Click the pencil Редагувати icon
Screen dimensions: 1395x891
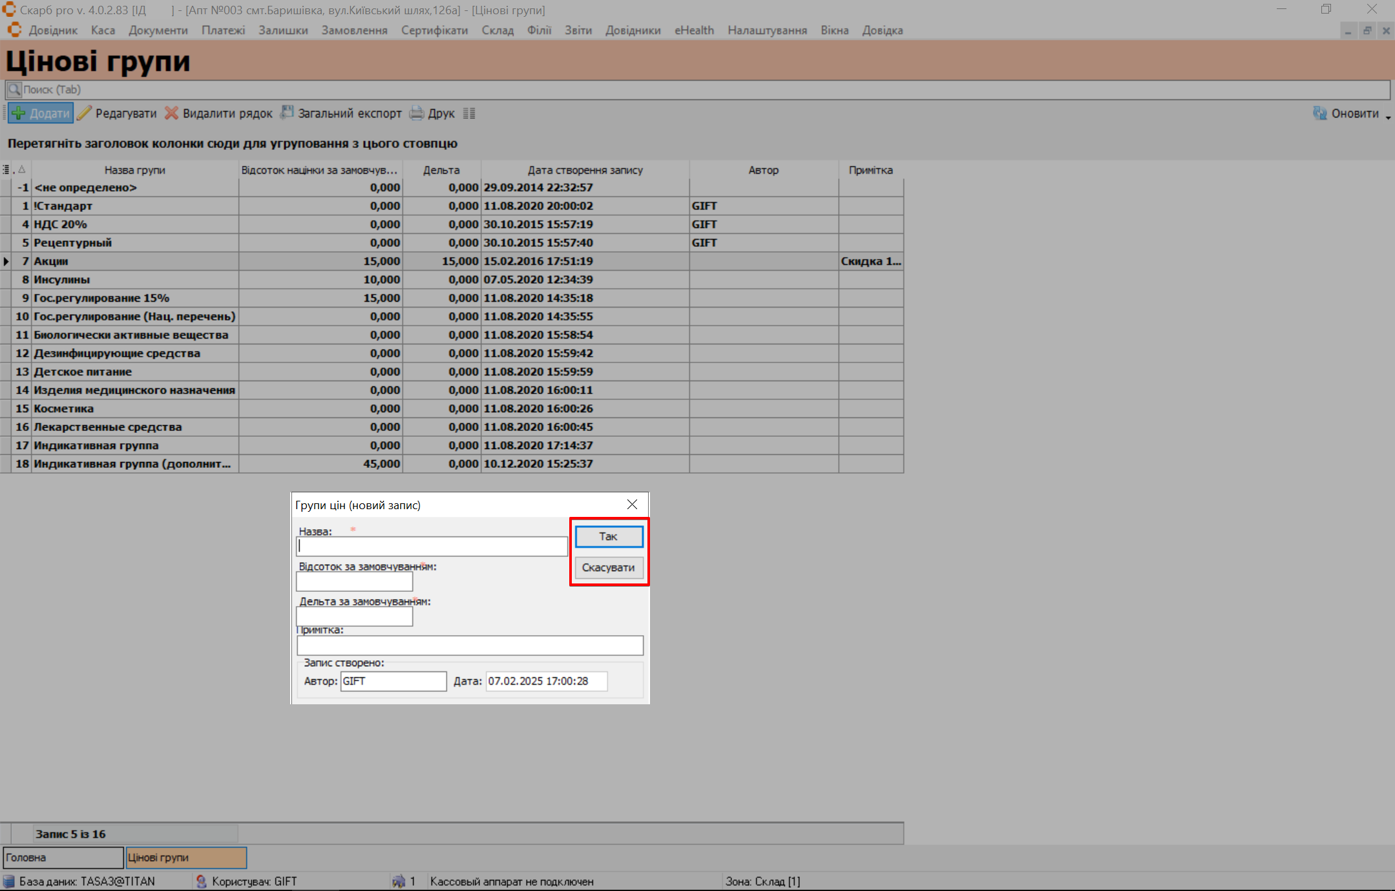click(85, 114)
